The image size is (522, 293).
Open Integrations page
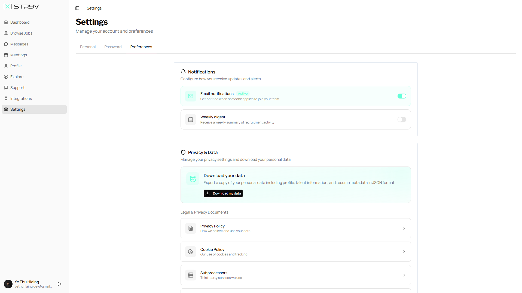(34, 98)
